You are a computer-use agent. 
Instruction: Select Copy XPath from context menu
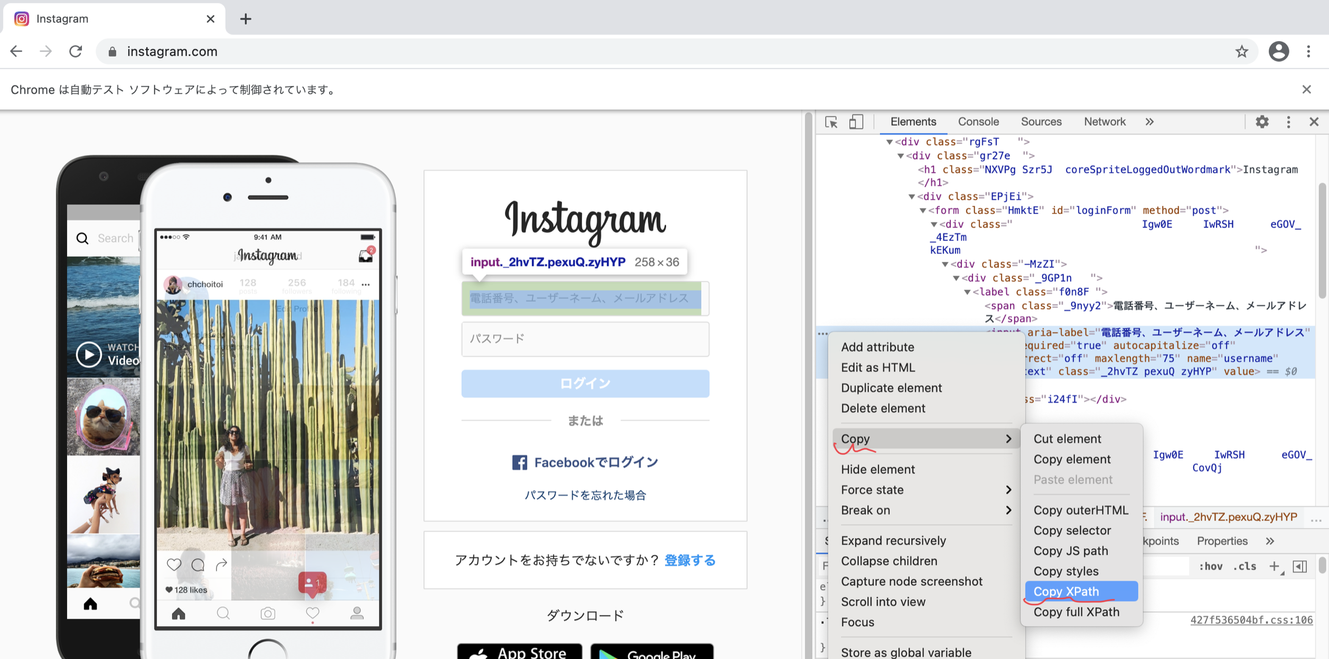tap(1066, 591)
